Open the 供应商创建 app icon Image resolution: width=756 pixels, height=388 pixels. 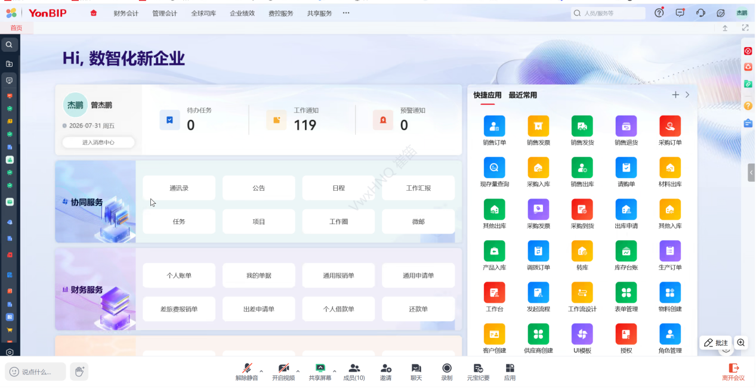[538, 334]
